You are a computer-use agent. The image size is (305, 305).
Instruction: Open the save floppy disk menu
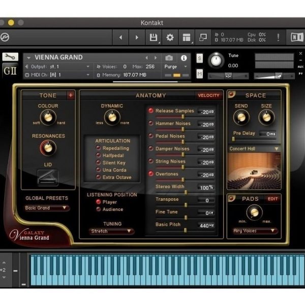(154, 37)
